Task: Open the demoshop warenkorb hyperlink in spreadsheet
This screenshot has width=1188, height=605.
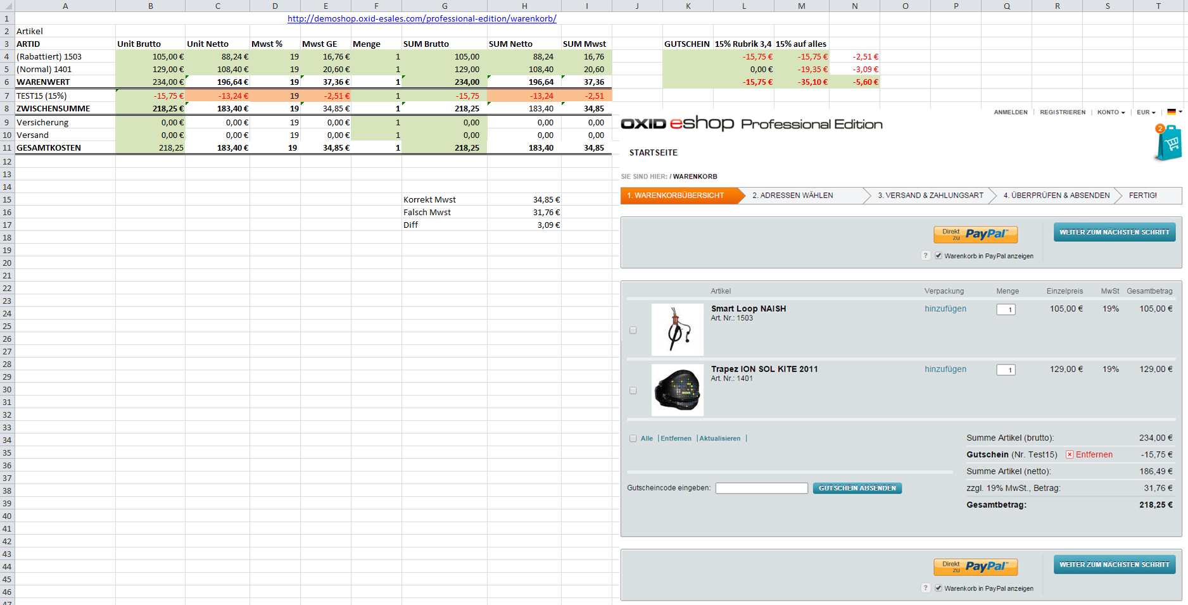Action: tap(422, 18)
